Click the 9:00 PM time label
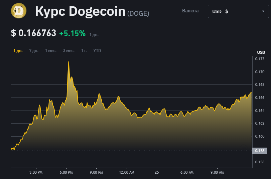The width and height of the screenshot is (271, 179). coord(96,172)
